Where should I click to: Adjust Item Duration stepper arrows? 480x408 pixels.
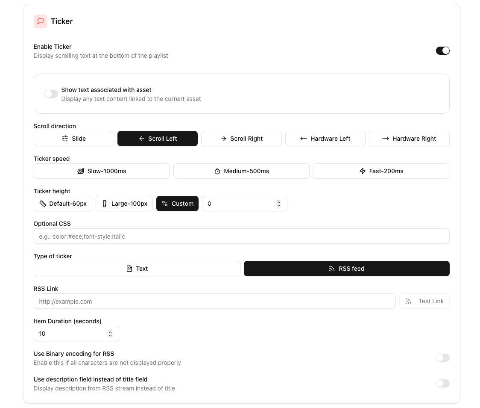(110, 334)
